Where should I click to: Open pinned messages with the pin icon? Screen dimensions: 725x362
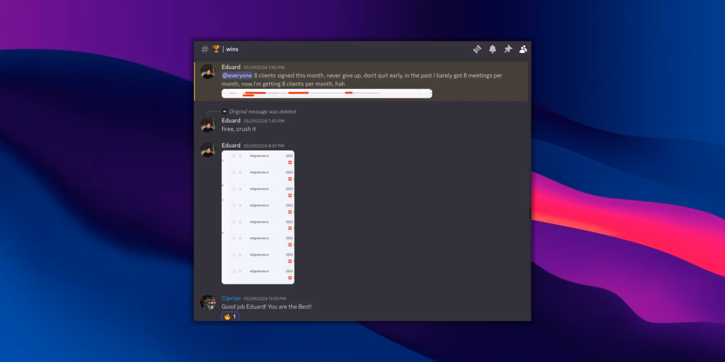tap(508, 49)
